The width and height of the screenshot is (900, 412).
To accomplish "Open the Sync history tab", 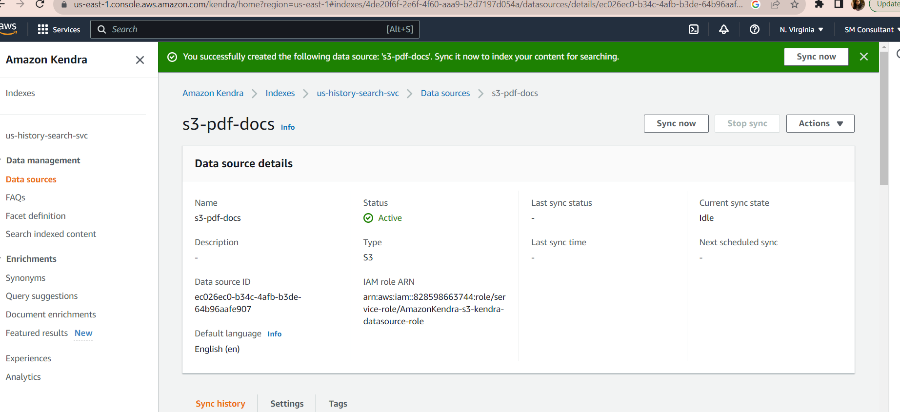I will (x=220, y=404).
